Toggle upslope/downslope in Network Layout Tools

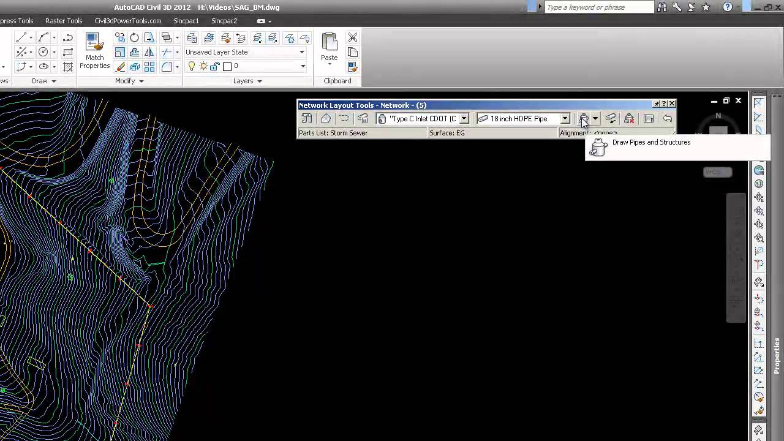(x=611, y=119)
